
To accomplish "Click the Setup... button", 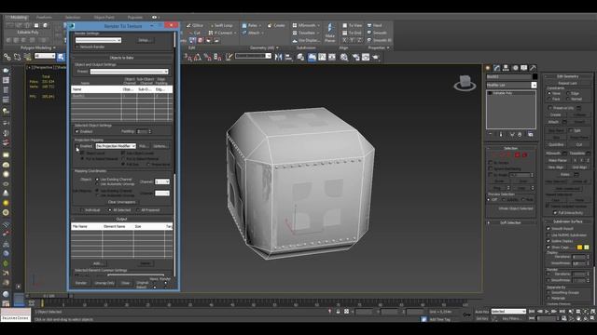I will [144, 40].
